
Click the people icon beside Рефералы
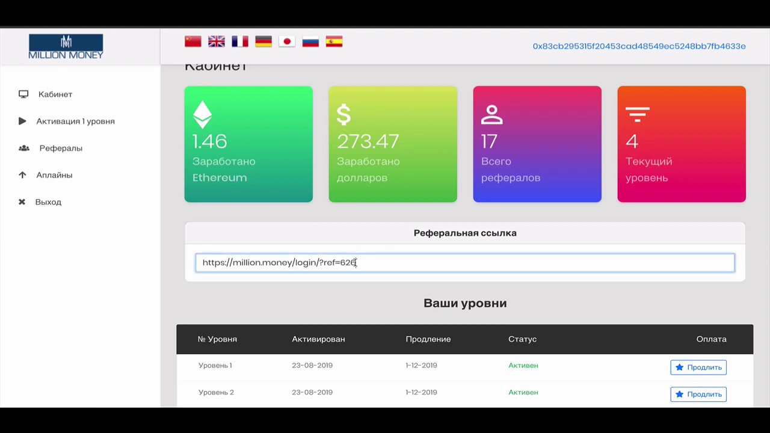click(24, 148)
